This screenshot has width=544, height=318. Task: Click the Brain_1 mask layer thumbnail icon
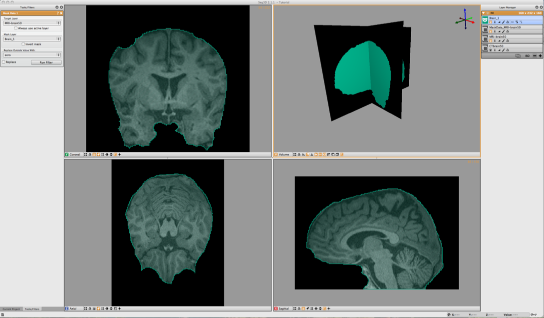pos(485,20)
